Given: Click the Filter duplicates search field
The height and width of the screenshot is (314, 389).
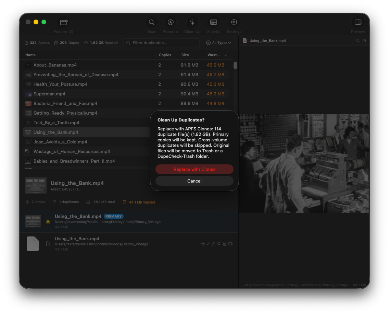Looking at the screenshot, I should coord(161,43).
